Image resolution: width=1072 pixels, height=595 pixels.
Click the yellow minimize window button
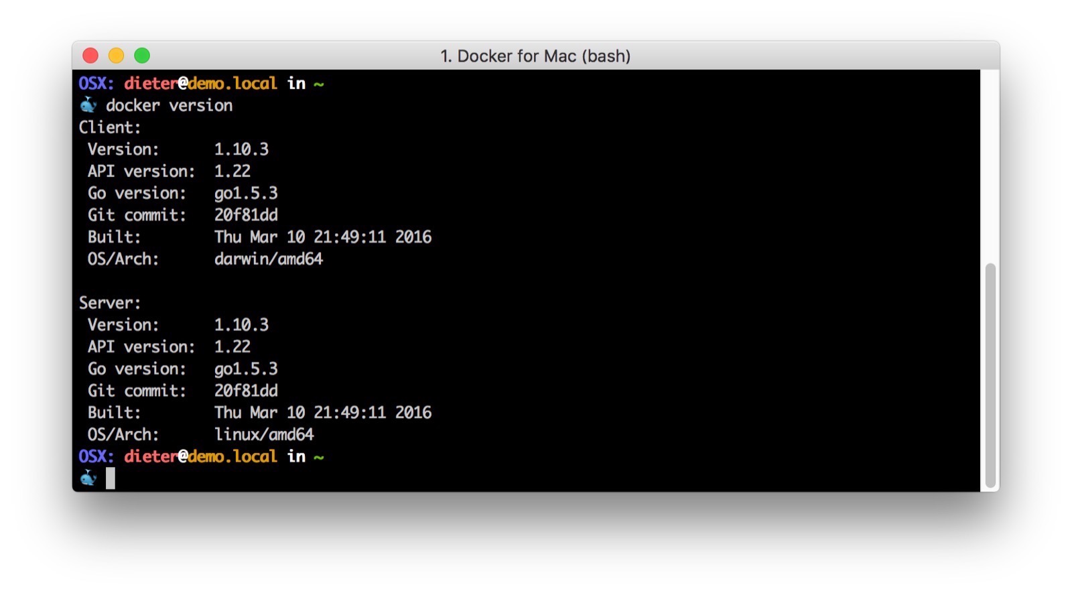pos(117,56)
